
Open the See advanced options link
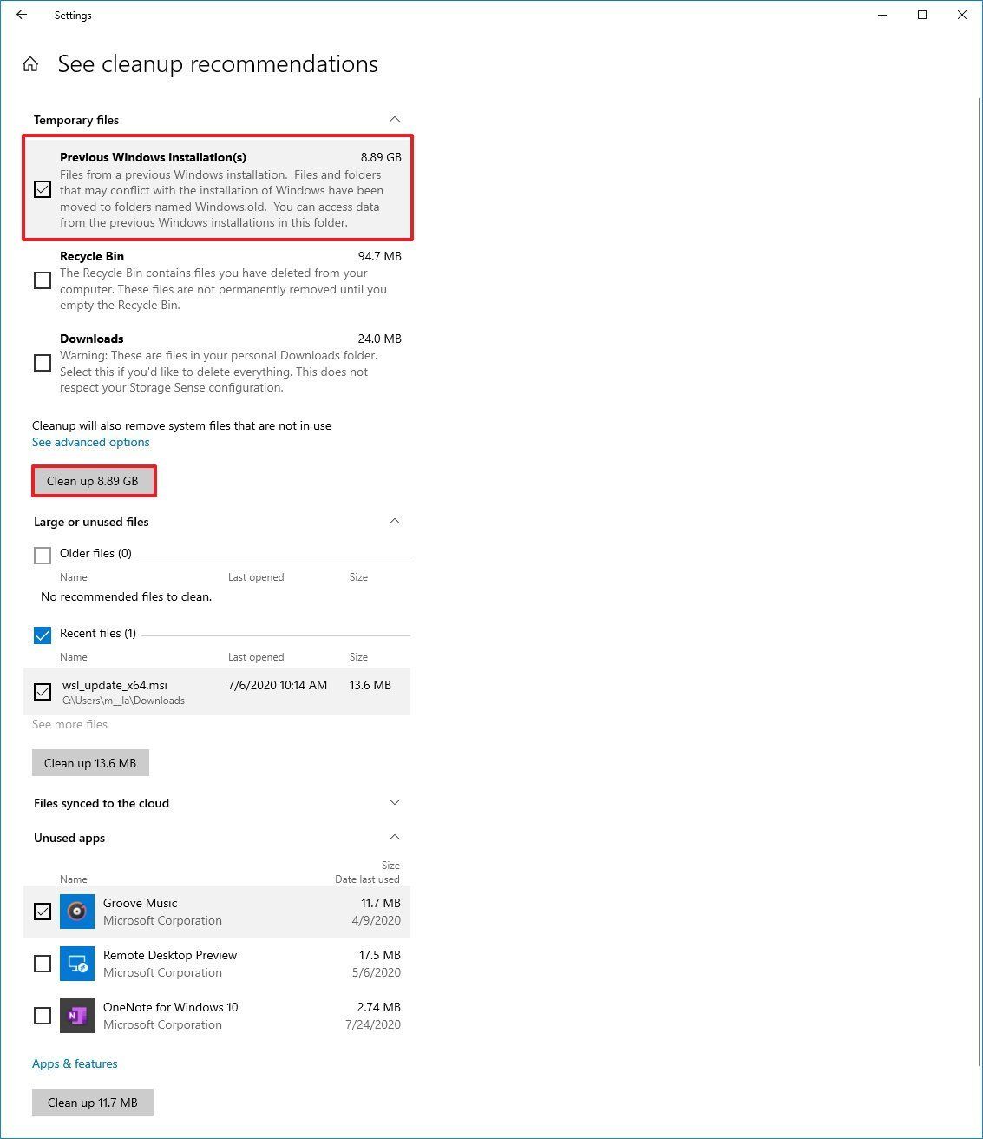pos(91,442)
